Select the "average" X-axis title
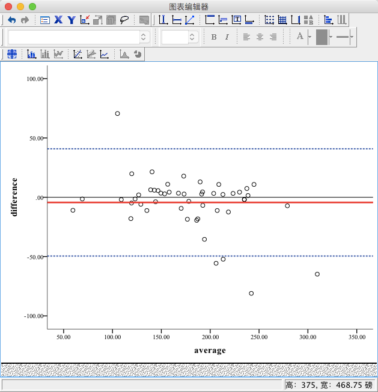Screen dimensions: 378x392 (x=210, y=351)
